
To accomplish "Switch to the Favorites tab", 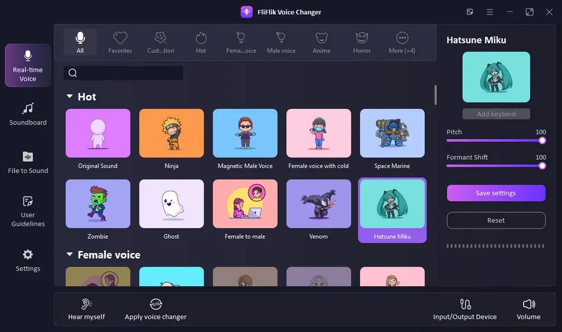I will click(x=120, y=42).
